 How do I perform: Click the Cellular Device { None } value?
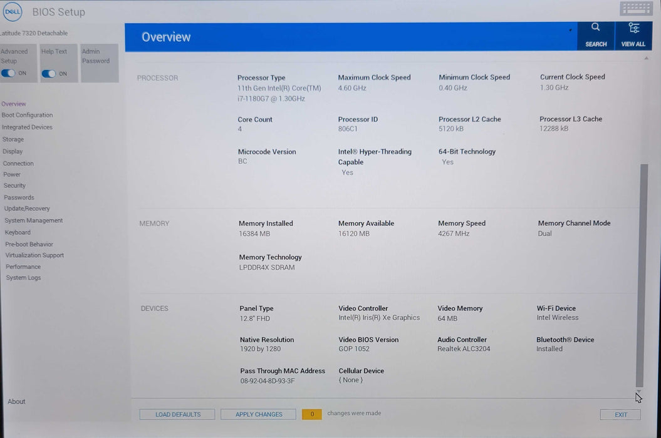pos(351,380)
